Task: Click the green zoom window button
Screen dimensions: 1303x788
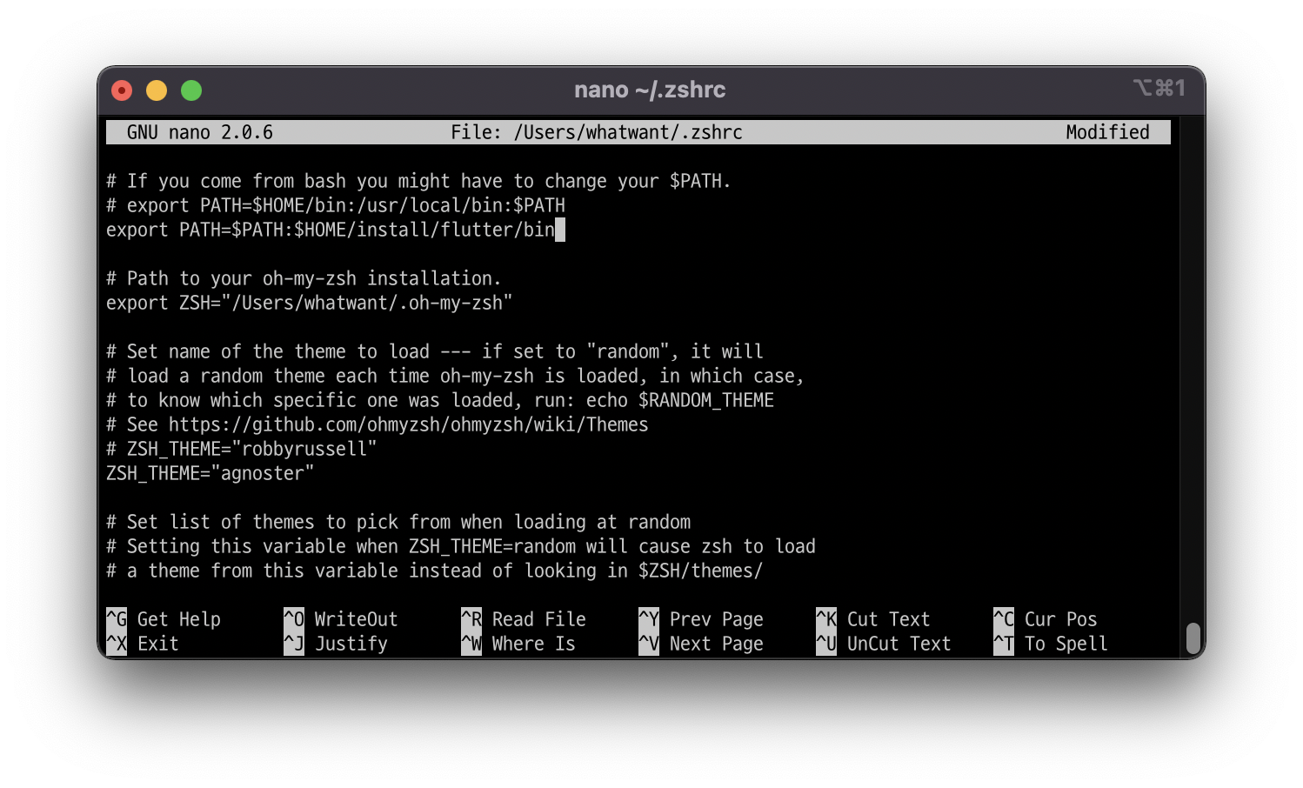Action: point(191,90)
